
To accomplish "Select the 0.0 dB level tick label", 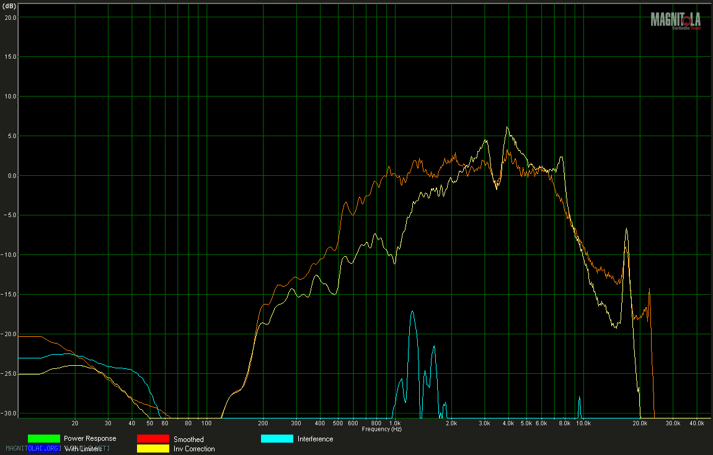I will (9, 176).
